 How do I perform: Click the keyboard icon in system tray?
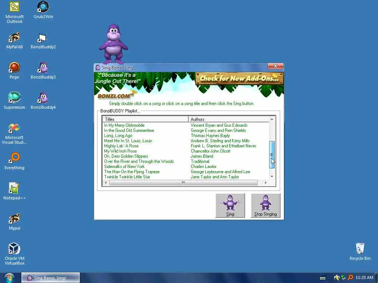(x=323, y=278)
